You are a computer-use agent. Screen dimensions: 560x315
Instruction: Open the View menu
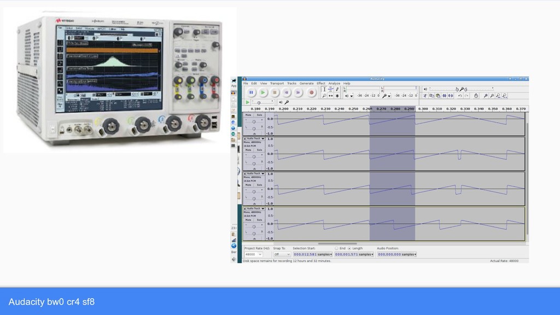(x=264, y=83)
